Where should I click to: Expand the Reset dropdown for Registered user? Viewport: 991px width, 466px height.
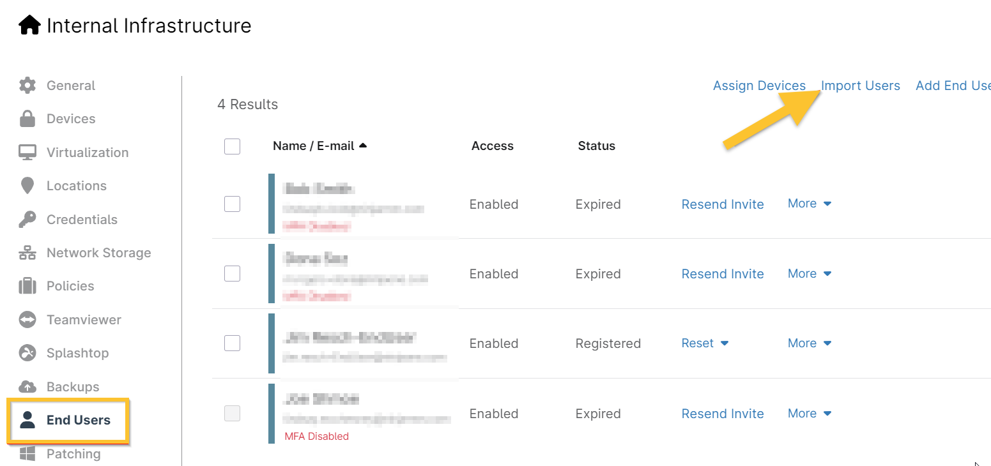click(705, 343)
